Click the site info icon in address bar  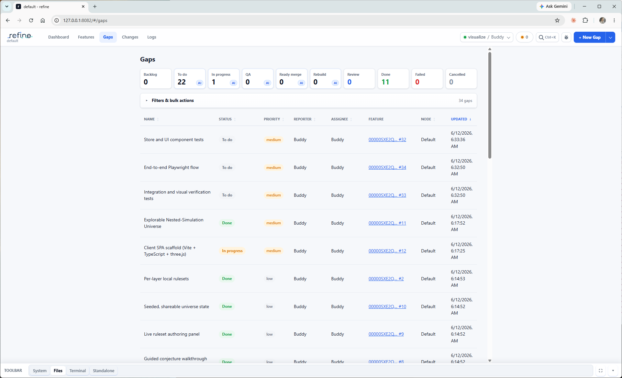pos(57,20)
